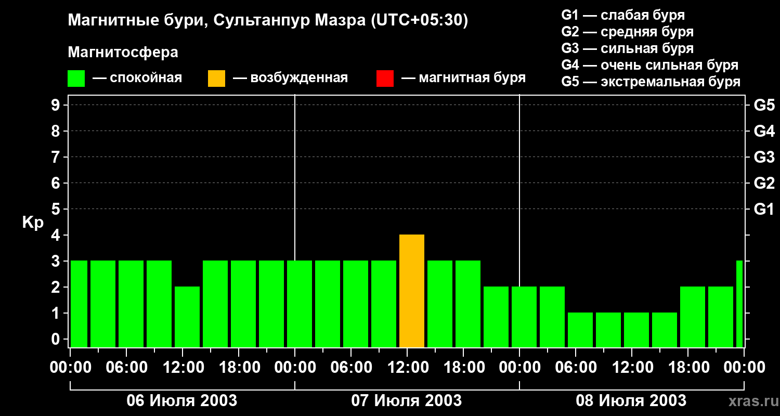This screenshot has width=780, height=416.
Task: Click the '07 Июля 2003' date label
Action: 407,401
